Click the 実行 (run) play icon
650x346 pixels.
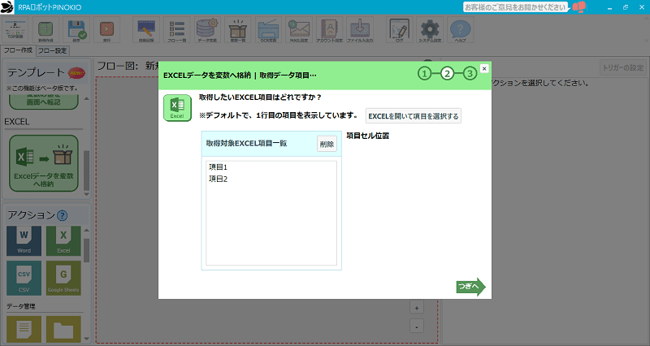click(x=107, y=30)
